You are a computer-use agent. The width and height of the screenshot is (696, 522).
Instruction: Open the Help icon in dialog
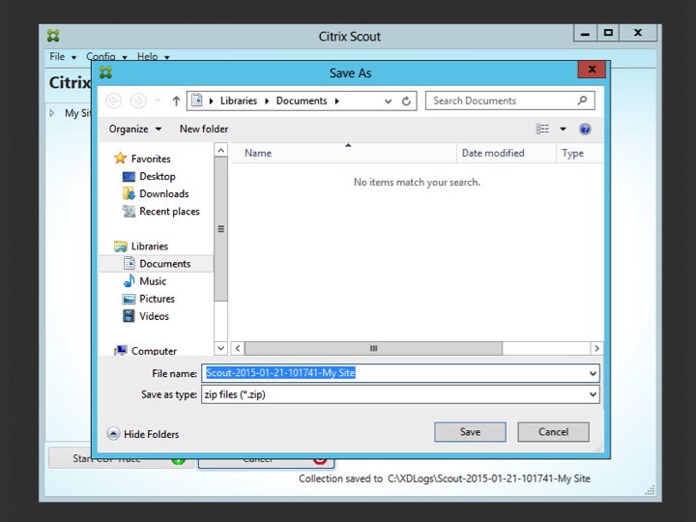click(585, 130)
